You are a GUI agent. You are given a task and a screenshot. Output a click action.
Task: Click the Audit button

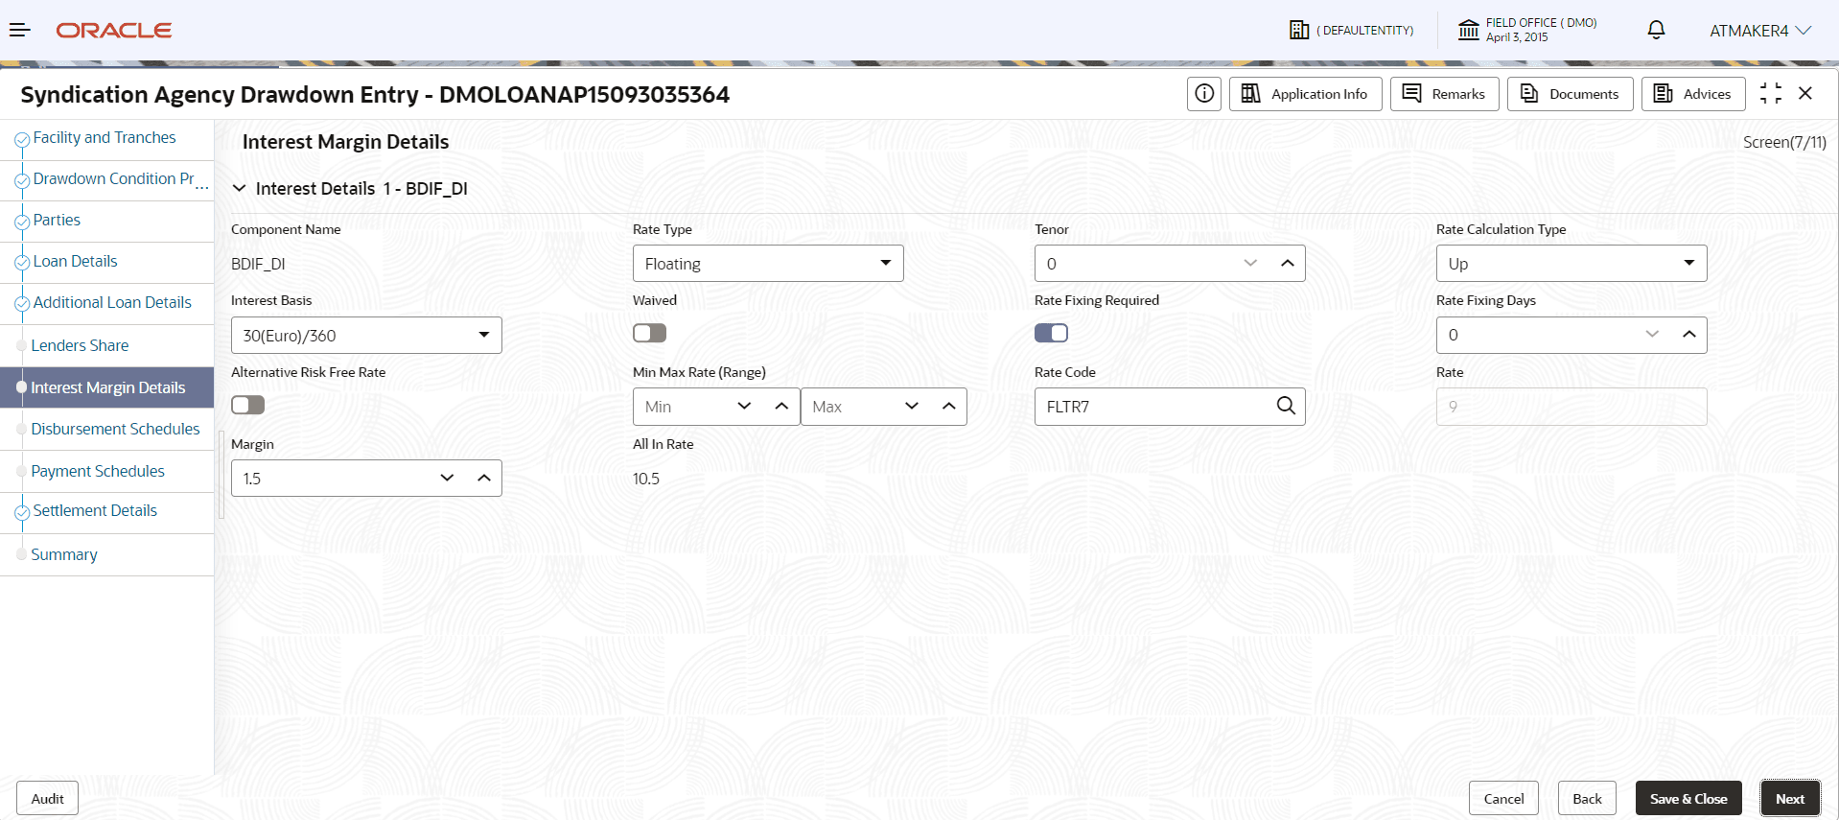(x=47, y=799)
